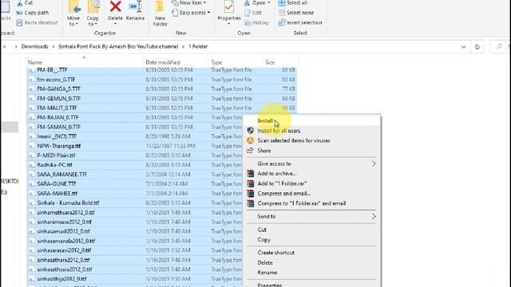Sort by the Name column header
Image resolution: width=511 pixels, height=287 pixels.
pos(35,62)
